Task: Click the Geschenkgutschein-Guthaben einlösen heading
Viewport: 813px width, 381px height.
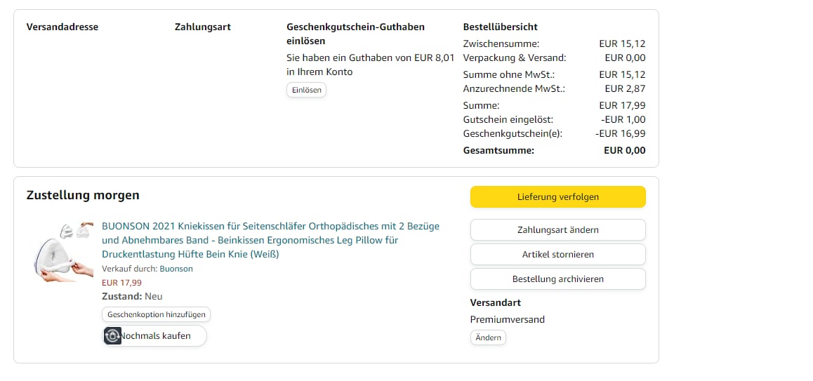Action: pyautogui.click(x=355, y=34)
